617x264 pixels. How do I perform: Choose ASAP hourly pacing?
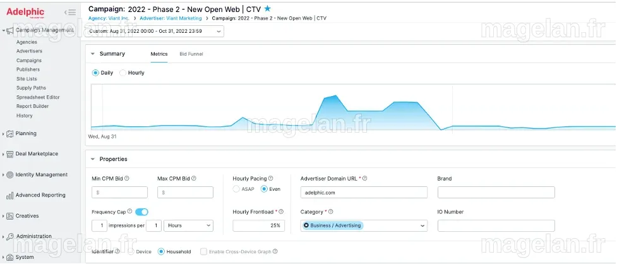(x=236, y=189)
